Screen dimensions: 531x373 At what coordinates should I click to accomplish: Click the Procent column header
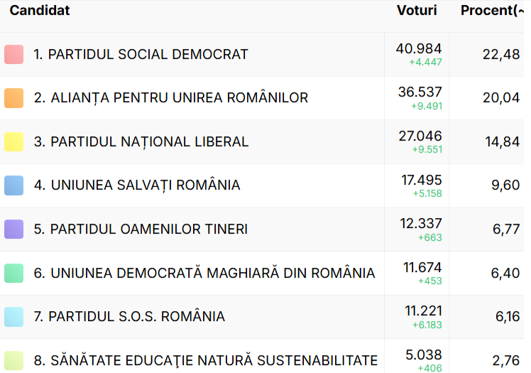point(491,11)
